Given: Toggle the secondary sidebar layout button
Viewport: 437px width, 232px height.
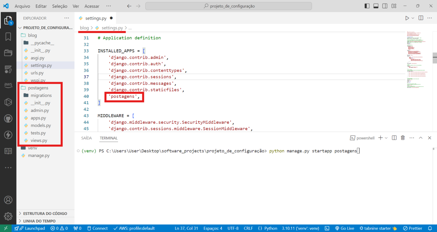Looking at the screenshot, I should [385, 6].
